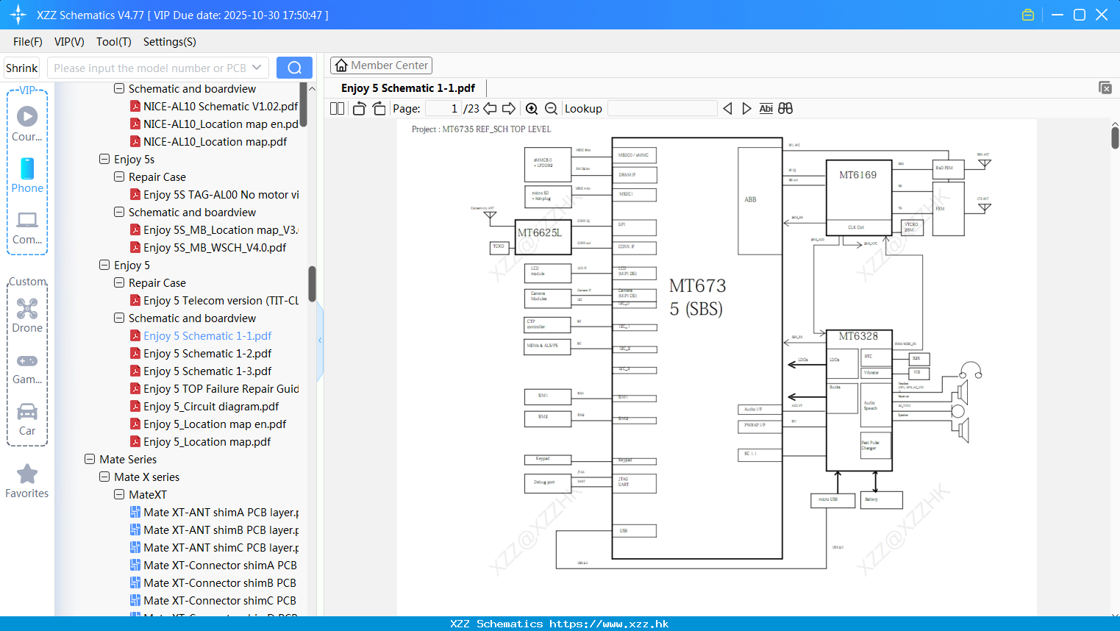Collapse the Enjoy 5s tree node
This screenshot has width=1120, height=631.
104,159
